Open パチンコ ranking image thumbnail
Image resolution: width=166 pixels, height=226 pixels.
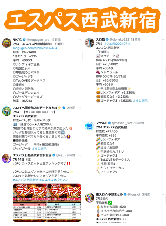pyautogui.click(x=30, y=203)
